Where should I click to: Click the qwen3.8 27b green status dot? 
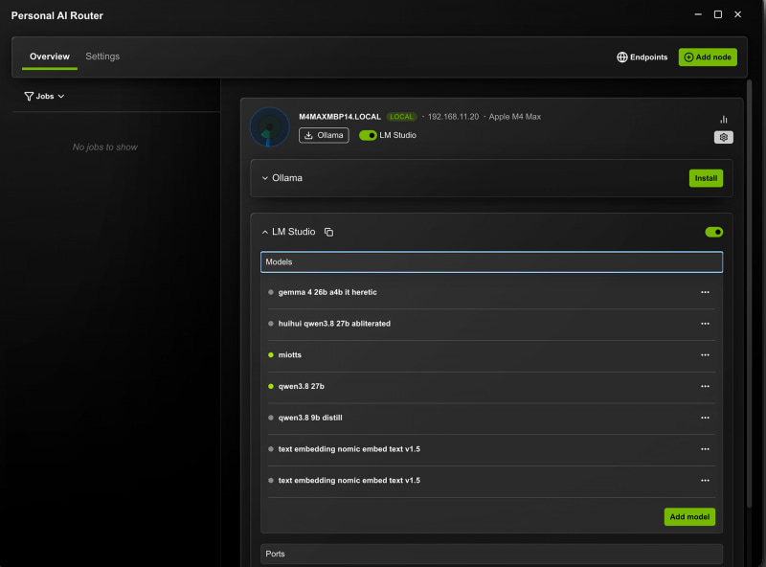click(x=271, y=386)
